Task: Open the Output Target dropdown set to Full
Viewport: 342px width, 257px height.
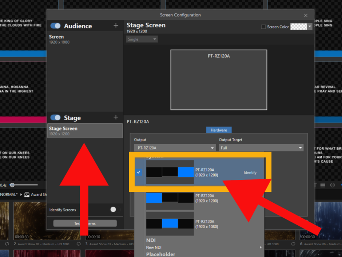Action: pos(261,148)
